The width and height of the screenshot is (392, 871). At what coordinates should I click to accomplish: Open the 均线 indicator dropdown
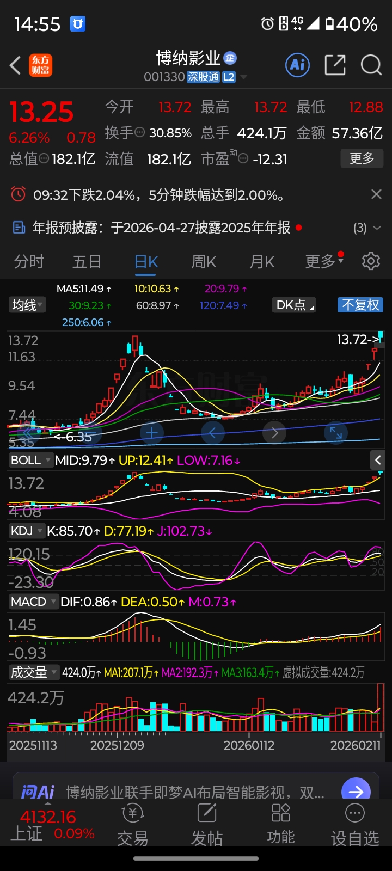[27, 305]
